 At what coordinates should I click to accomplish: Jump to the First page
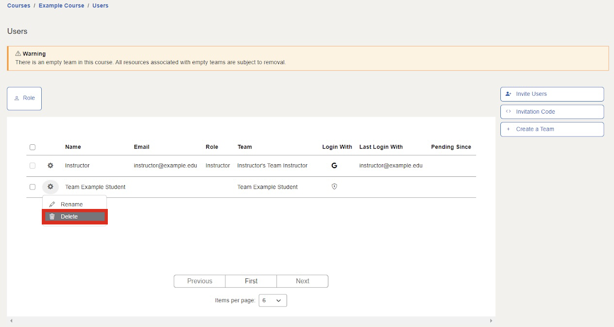(x=251, y=281)
